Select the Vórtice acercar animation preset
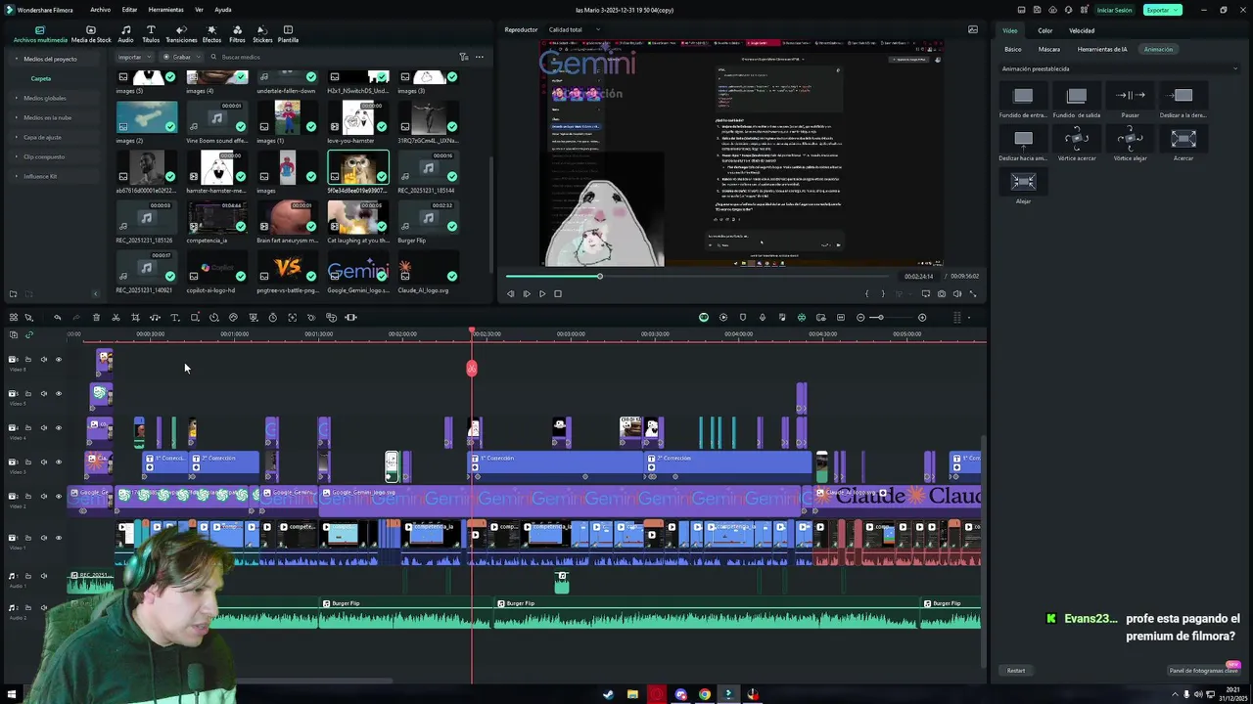 (1076, 144)
